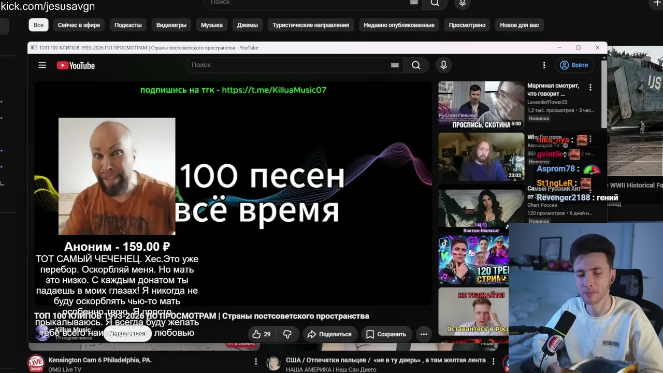Click the Поделиться share button

pos(329,334)
